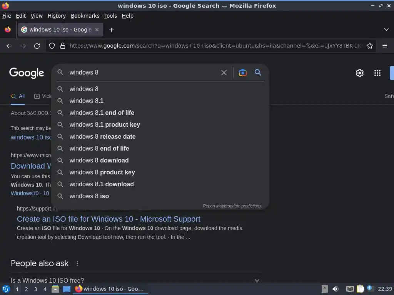Select the All results tab
The height and width of the screenshot is (295, 394).
click(18, 96)
